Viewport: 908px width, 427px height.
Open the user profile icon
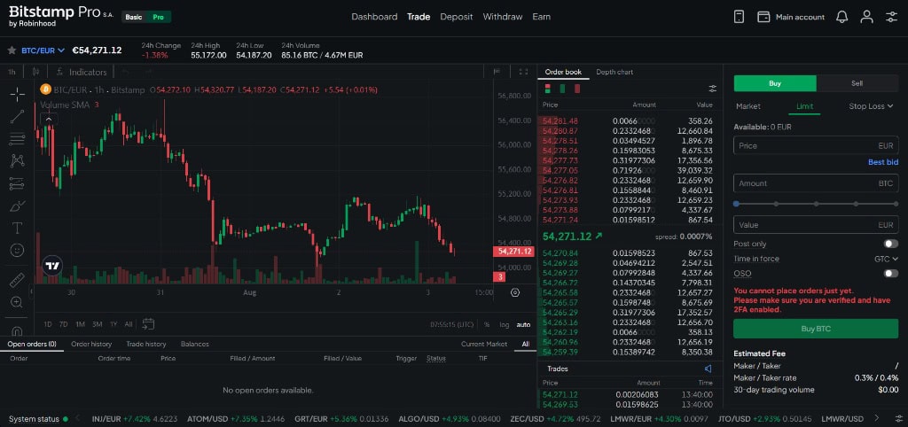pos(866,17)
